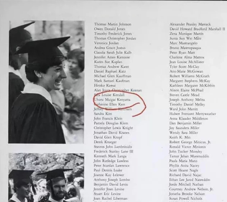Screen dimensions: 227x202
Task: Click the name Alexander Peasley Marrack
Action: pos(190,24)
